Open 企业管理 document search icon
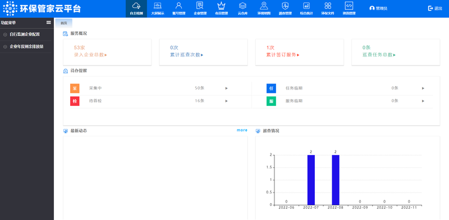The width and height of the screenshot is (449, 220). (200, 6)
